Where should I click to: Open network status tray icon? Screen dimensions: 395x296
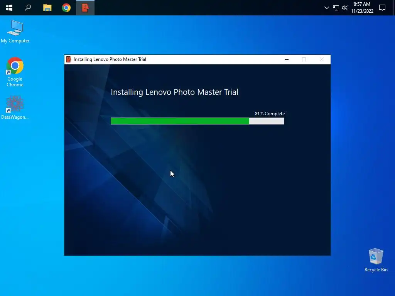click(336, 8)
